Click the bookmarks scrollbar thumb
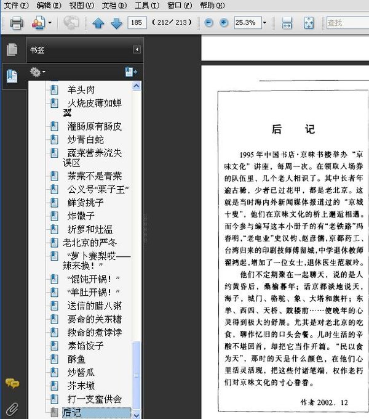Screen dimensions: 369x419 [x=137, y=375]
